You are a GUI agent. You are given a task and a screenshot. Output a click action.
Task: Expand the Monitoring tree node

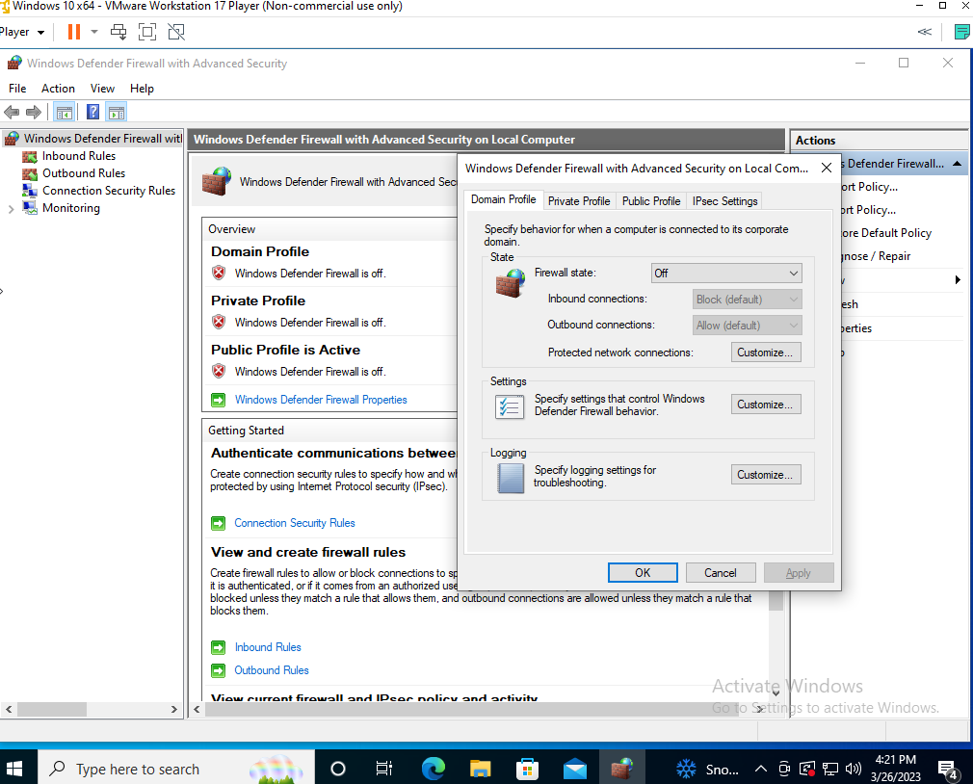(x=11, y=209)
